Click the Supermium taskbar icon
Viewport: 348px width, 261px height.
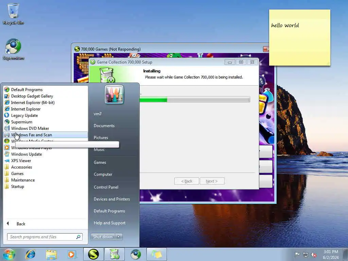point(136,254)
